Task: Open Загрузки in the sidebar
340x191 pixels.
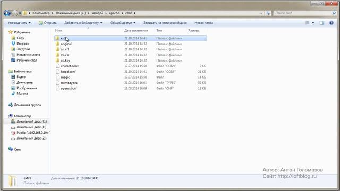Action: coord(23,49)
